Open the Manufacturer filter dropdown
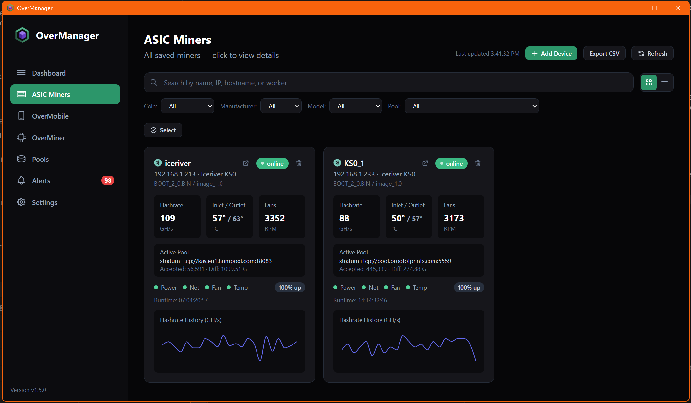This screenshot has width=691, height=403. coord(281,106)
